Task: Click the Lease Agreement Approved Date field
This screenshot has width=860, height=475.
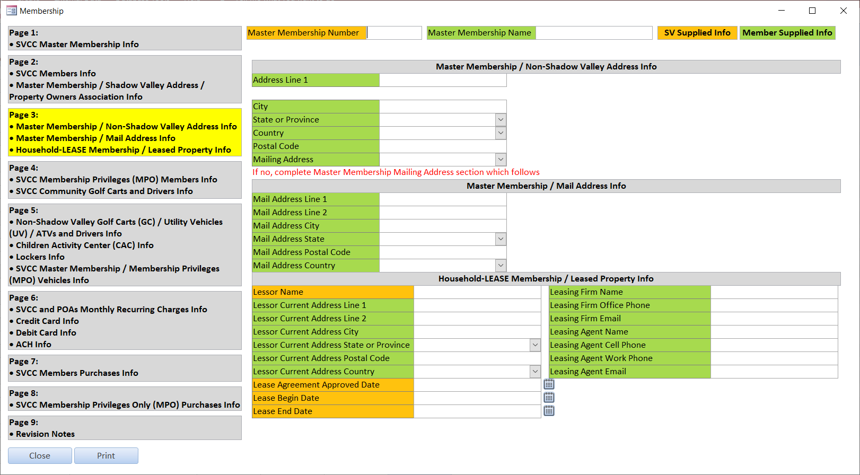Action: [477, 385]
